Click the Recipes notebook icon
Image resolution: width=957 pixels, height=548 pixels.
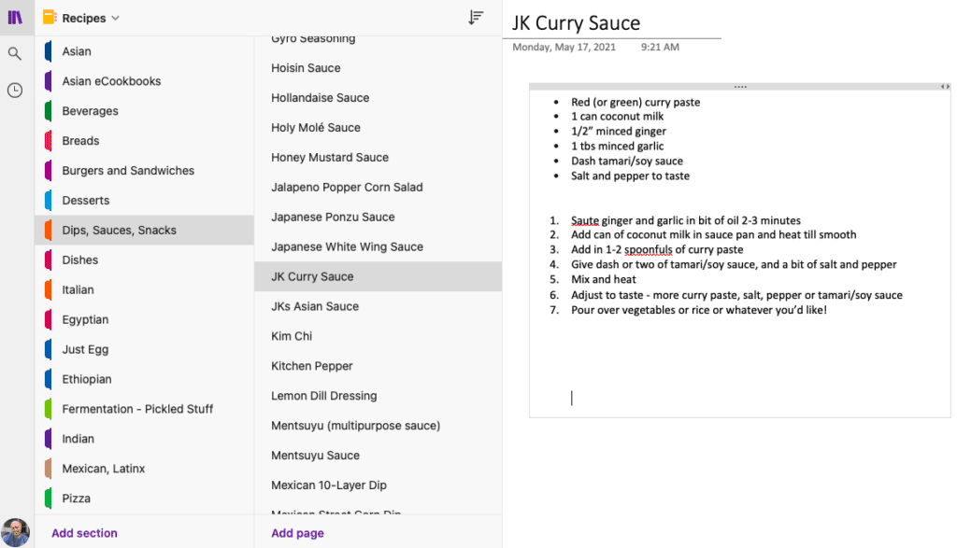[x=50, y=18]
